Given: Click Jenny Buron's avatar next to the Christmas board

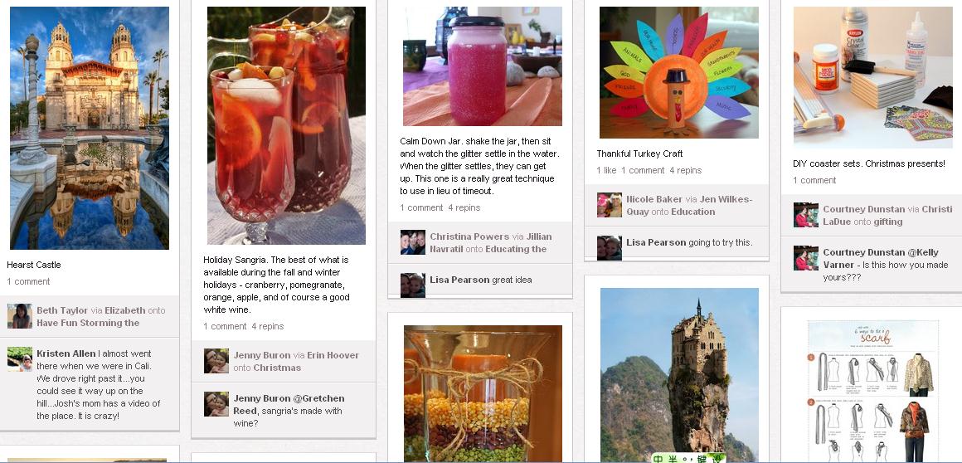Looking at the screenshot, I should click(216, 361).
